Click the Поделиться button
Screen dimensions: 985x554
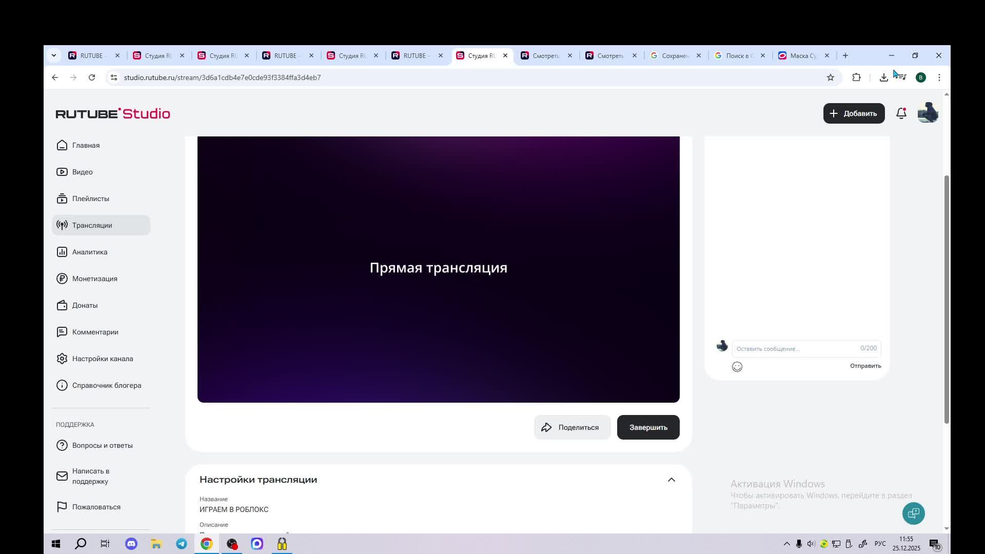(572, 427)
